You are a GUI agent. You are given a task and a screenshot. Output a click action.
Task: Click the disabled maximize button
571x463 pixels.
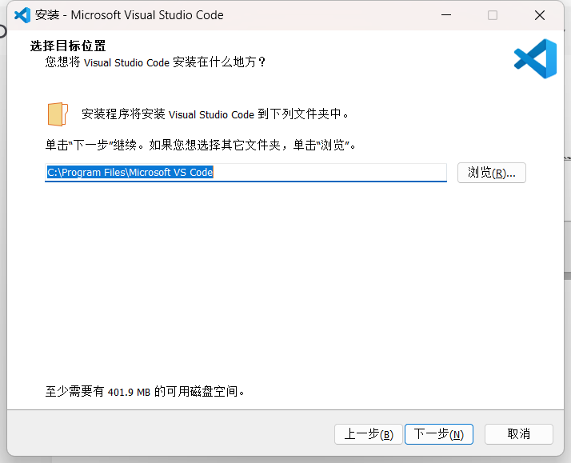pyautogui.click(x=493, y=15)
